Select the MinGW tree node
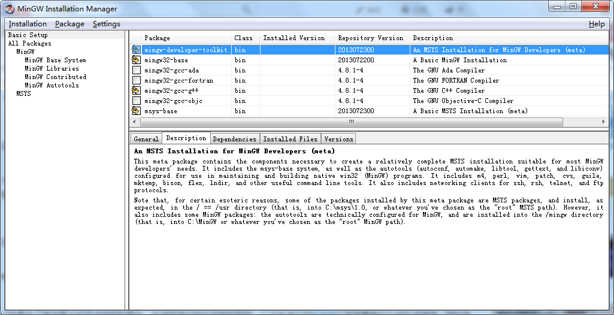 [x=25, y=52]
